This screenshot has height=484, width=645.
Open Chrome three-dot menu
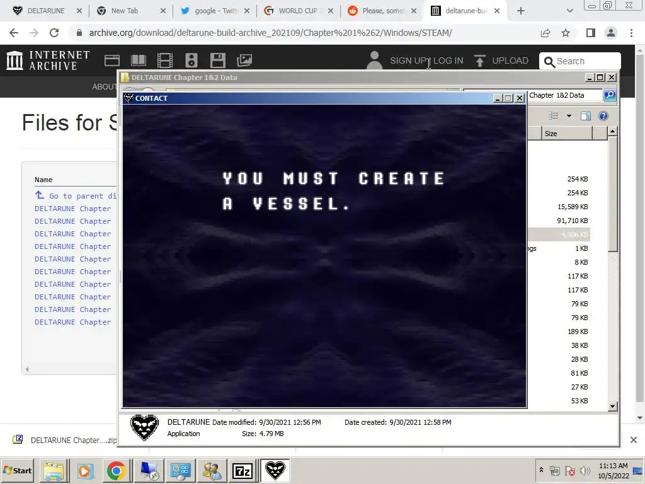631,33
